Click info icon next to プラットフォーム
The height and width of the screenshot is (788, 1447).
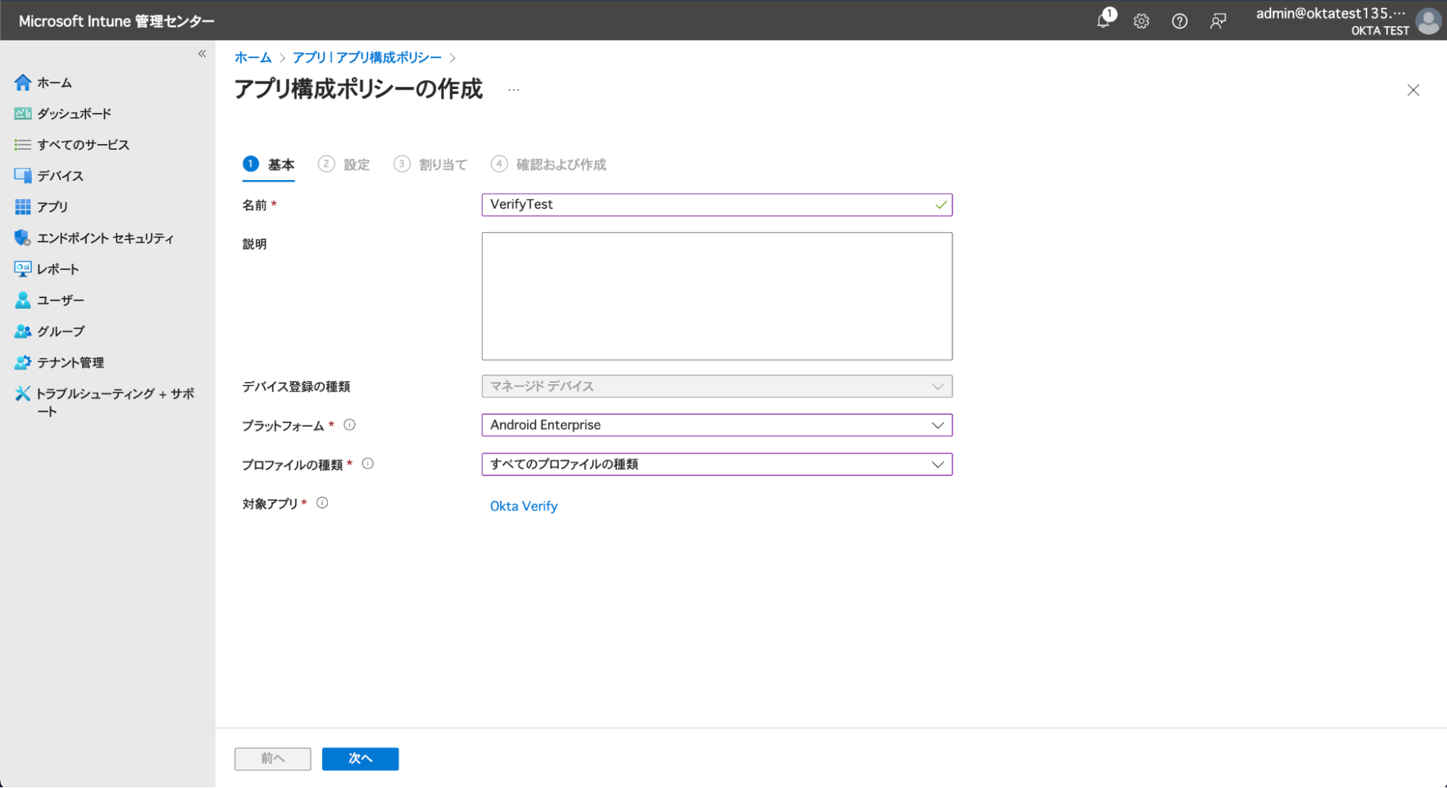tap(350, 425)
